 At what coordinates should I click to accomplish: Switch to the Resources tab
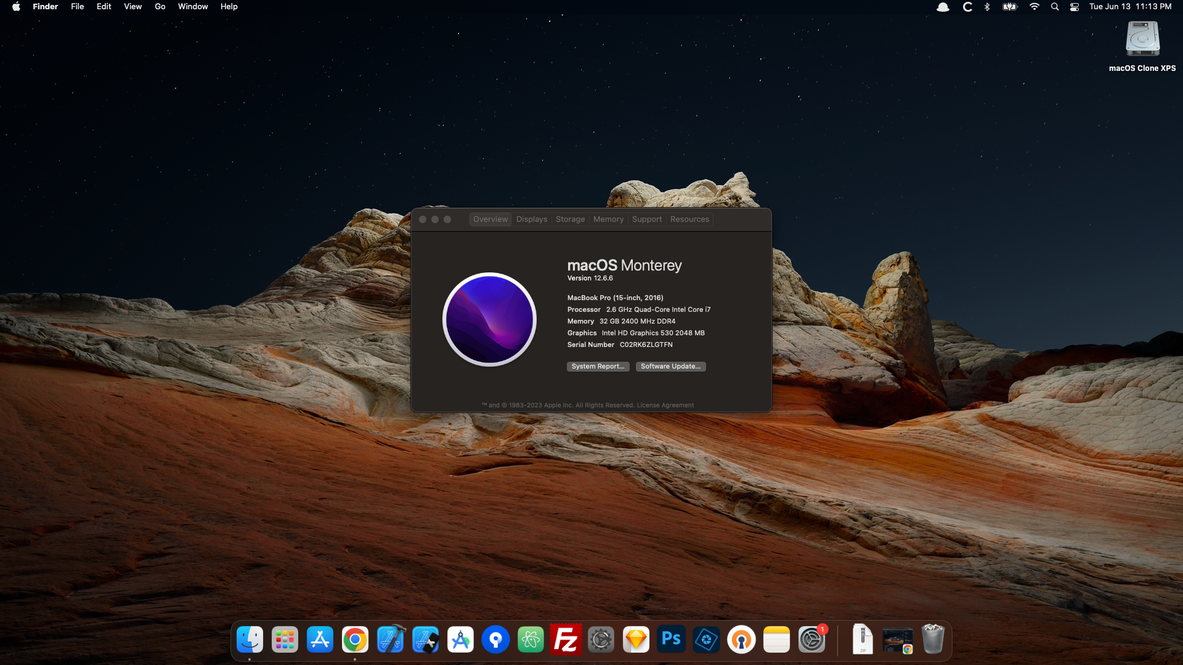coord(689,219)
